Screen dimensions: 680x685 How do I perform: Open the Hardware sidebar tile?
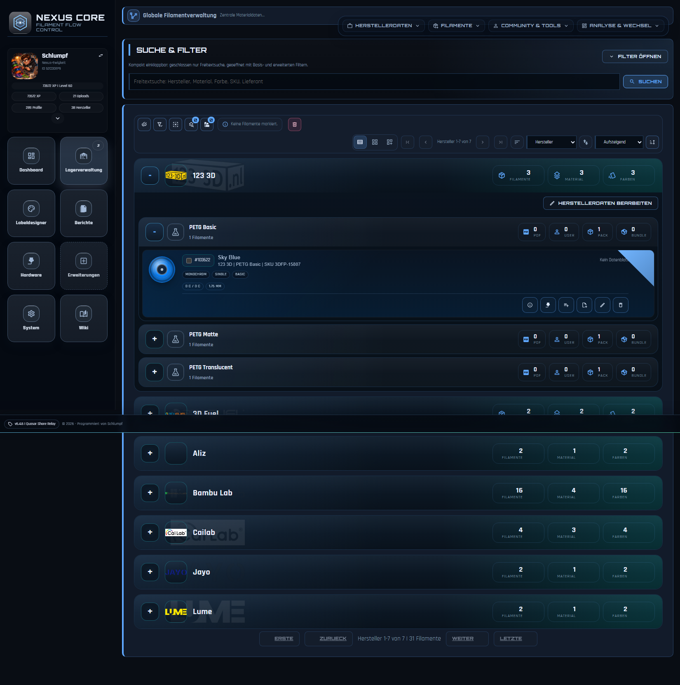tap(31, 266)
